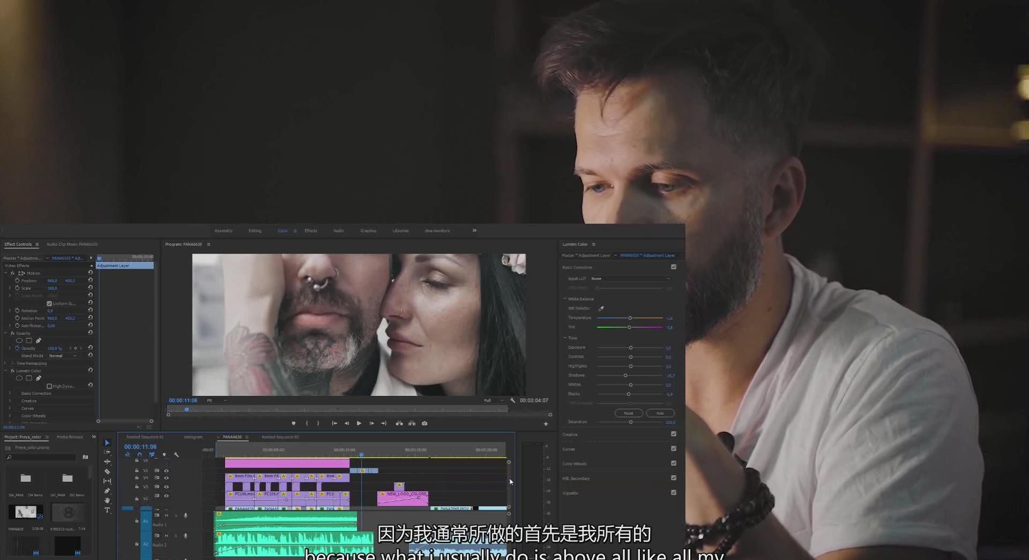The width and height of the screenshot is (1029, 560).
Task: Choose the Hand tool
Action: pos(107,500)
